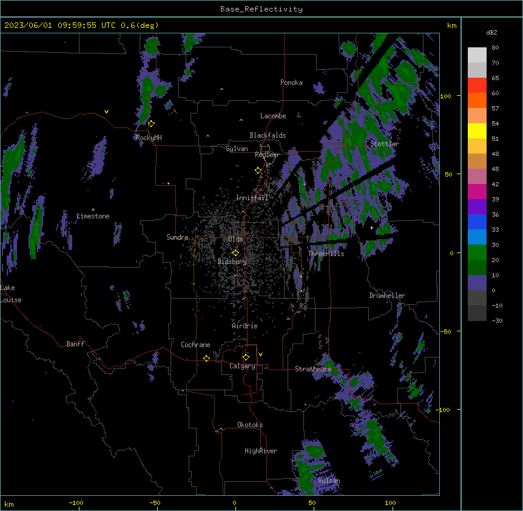Click the yellow V marker east of Calgary
The width and height of the screenshot is (523, 511).
pyautogui.click(x=260, y=354)
